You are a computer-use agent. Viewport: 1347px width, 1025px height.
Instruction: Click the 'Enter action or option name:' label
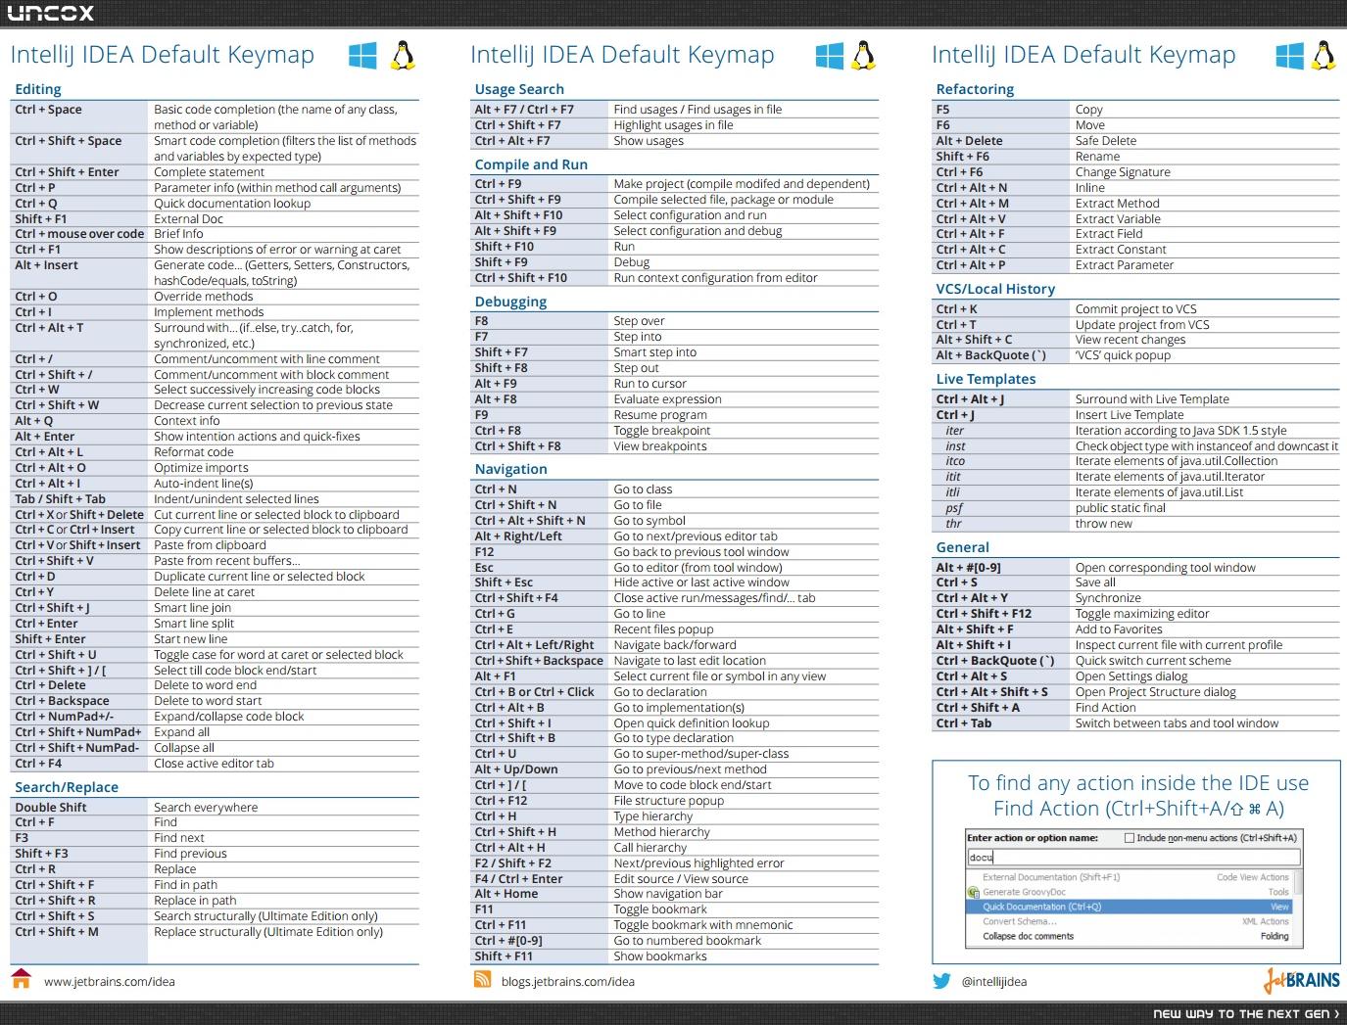pos(1033,838)
